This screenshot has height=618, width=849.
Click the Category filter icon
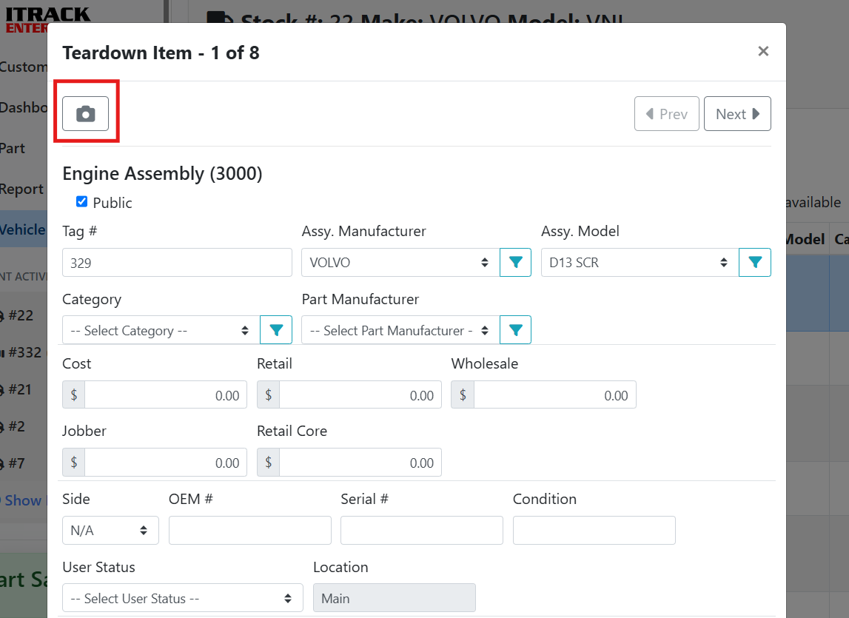[x=276, y=330]
